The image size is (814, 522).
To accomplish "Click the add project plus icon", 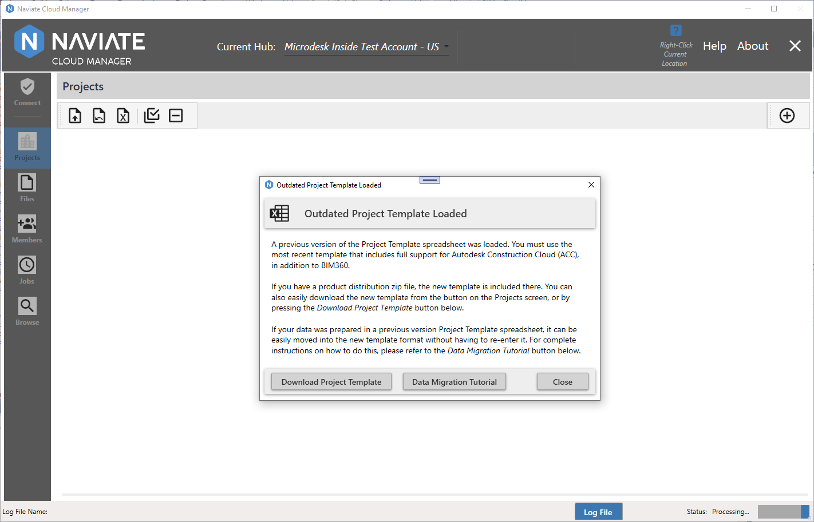I will click(x=787, y=115).
